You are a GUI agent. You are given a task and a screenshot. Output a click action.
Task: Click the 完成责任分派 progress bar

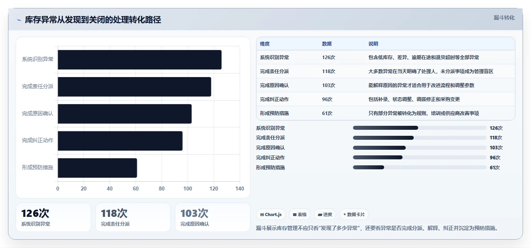[x=419, y=138]
